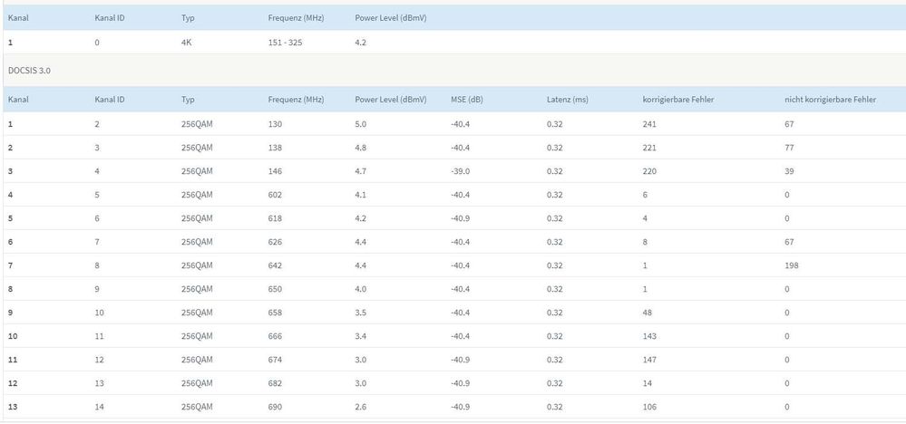906x424 pixels.
Task: Select MSE -40.4 in the 130 MHz row
Action: tap(461, 124)
